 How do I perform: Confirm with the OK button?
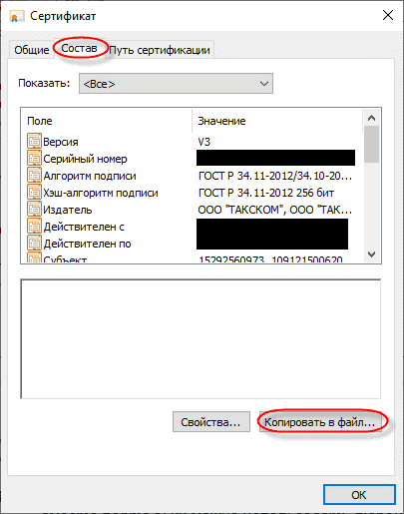tap(359, 495)
